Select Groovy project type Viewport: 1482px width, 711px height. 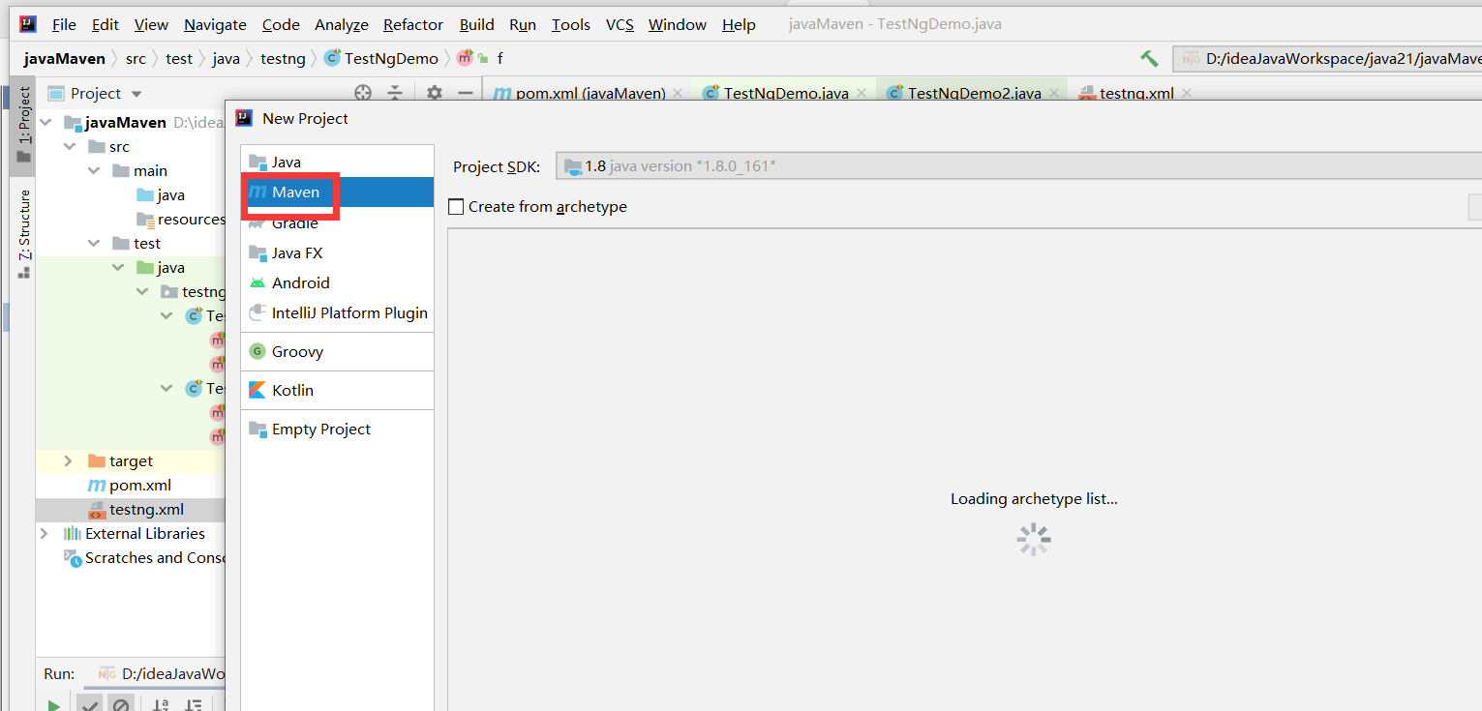point(337,351)
